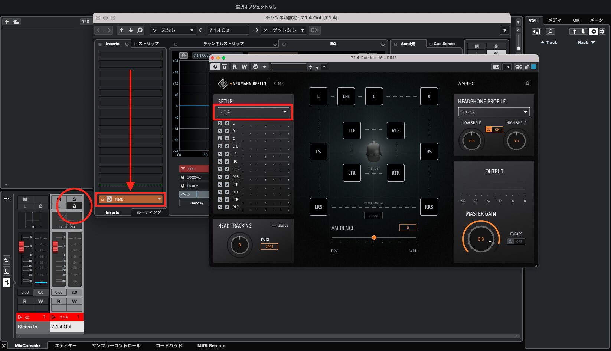Click the CLEAR button under speaker layout
611x351 pixels.
373,216
